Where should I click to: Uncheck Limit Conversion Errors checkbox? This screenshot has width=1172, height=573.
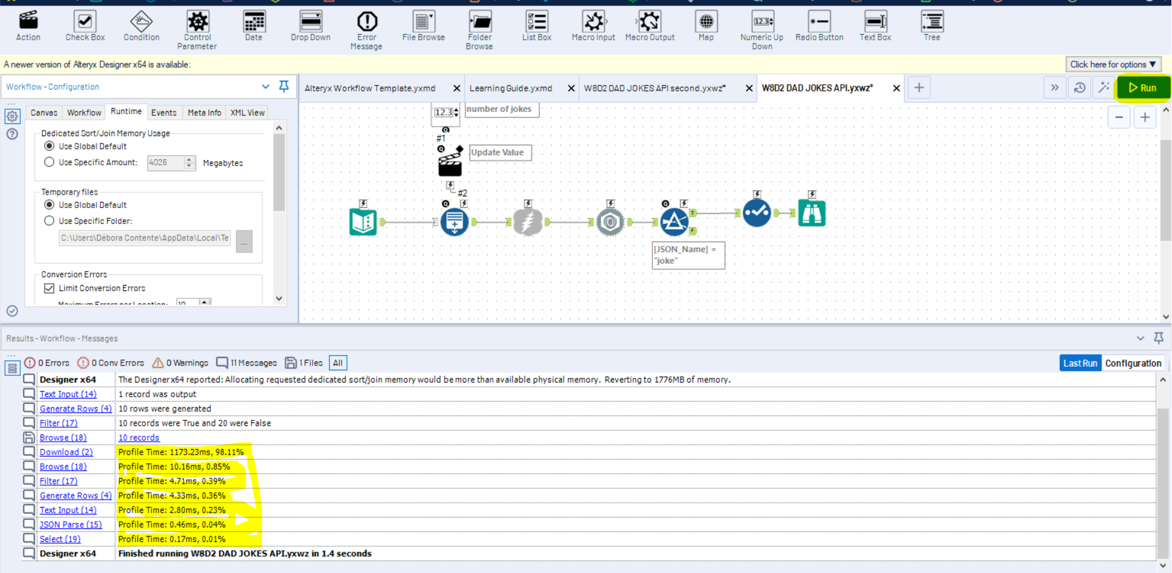coord(49,288)
